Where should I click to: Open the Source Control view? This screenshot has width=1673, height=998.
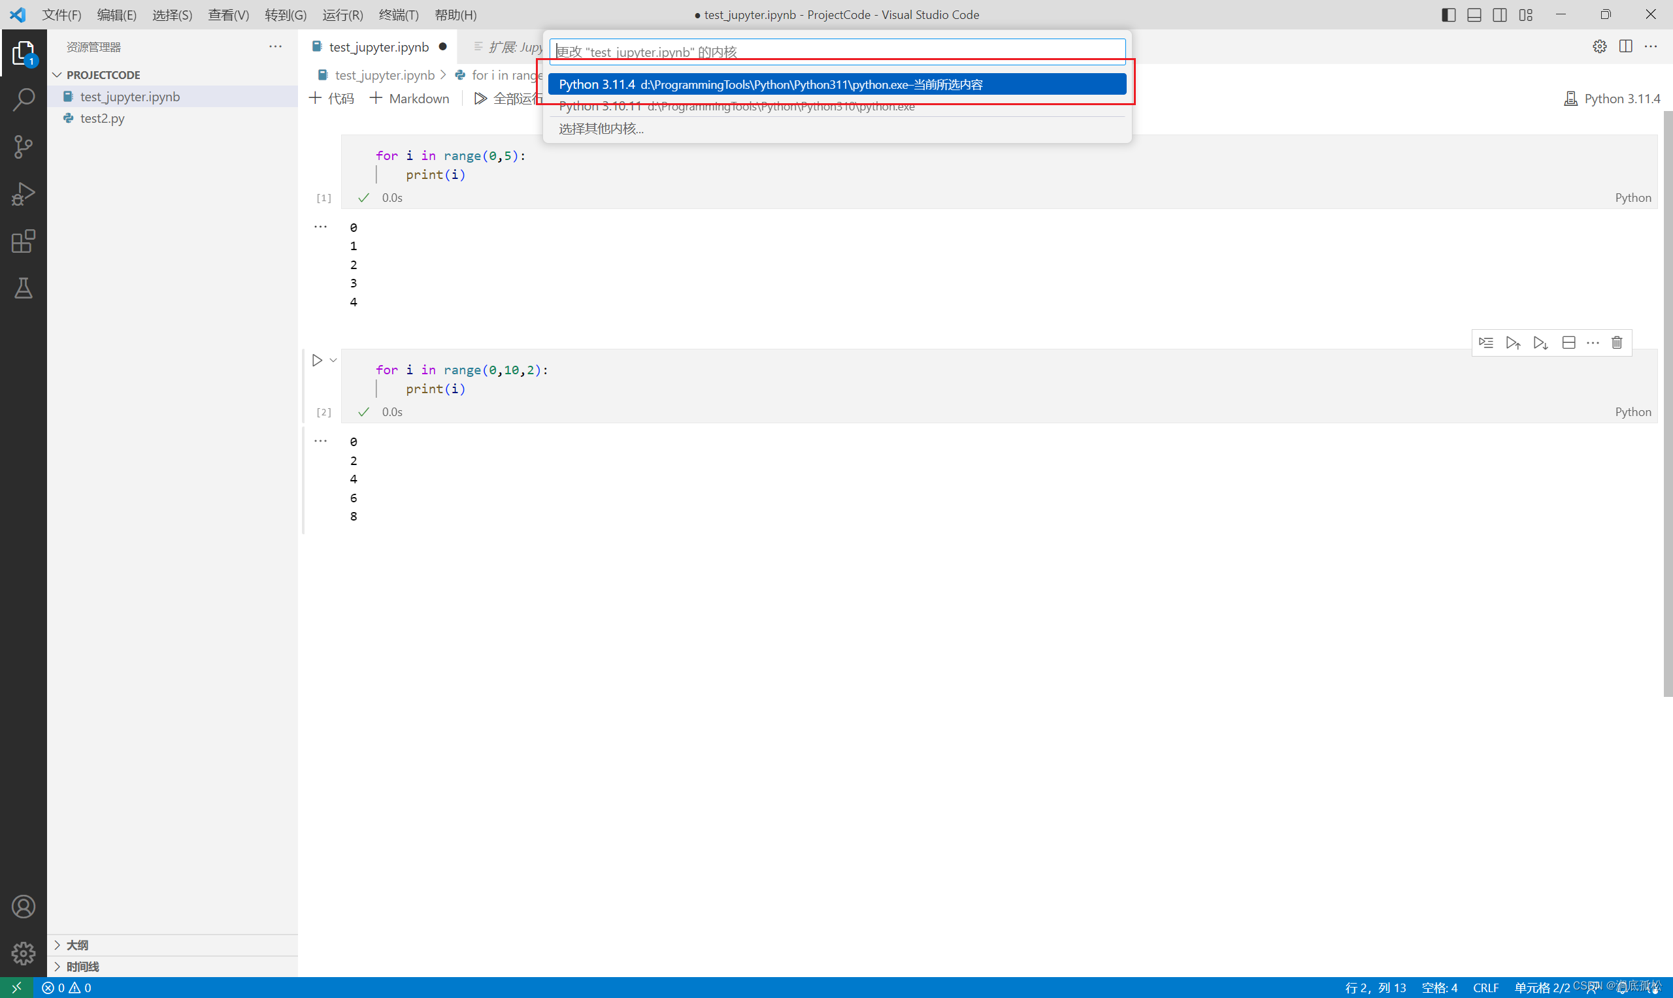24,146
